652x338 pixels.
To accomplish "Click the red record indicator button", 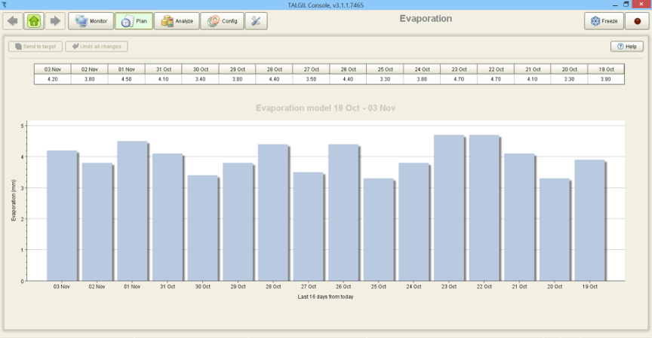I will coord(638,21).
